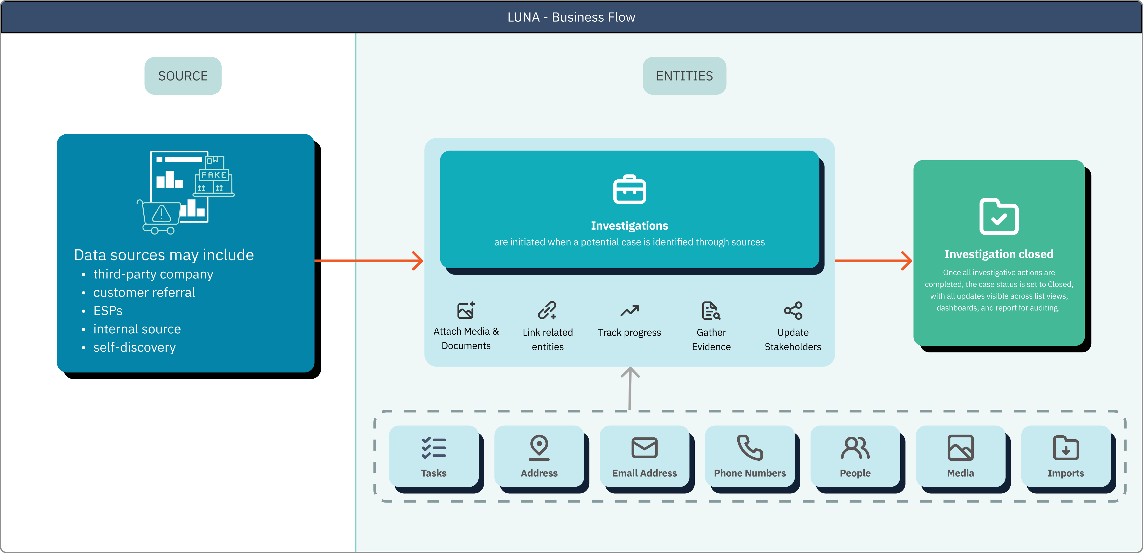
Task: Open the Address entity card
Action: [x=539, y=456]
